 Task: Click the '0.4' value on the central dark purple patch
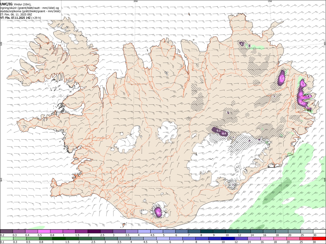coord(224,133)
